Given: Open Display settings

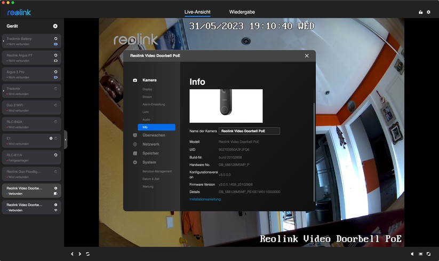Looking at the screenshot, I should click(x=147, y=89).
